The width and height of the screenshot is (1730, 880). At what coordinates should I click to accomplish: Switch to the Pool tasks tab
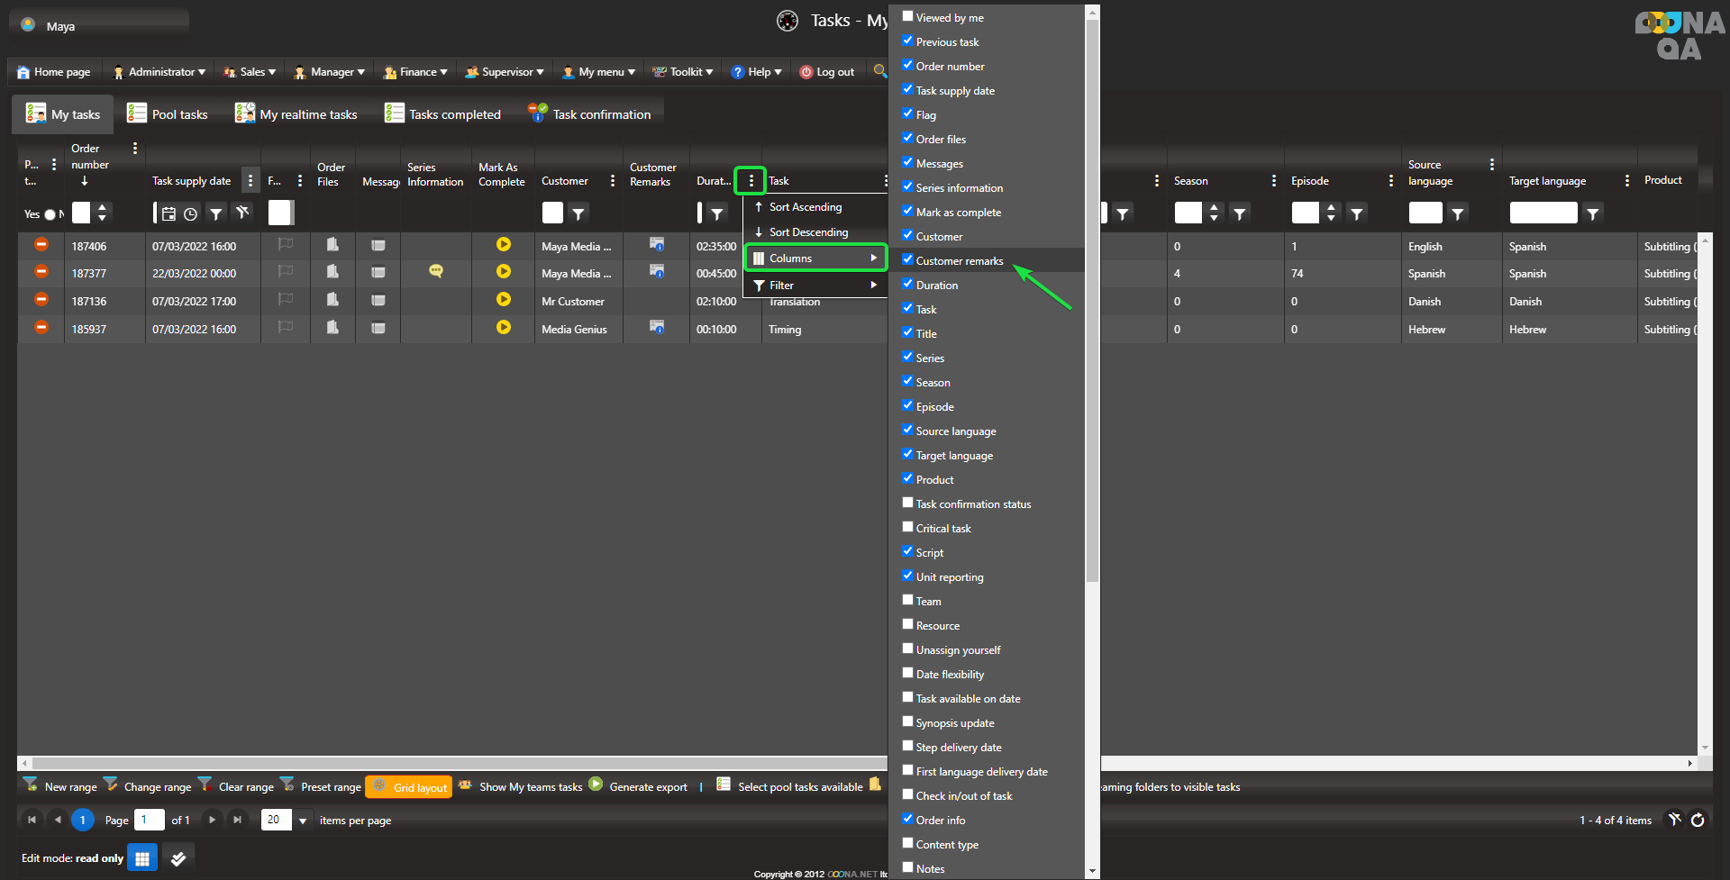pos(168,114)
